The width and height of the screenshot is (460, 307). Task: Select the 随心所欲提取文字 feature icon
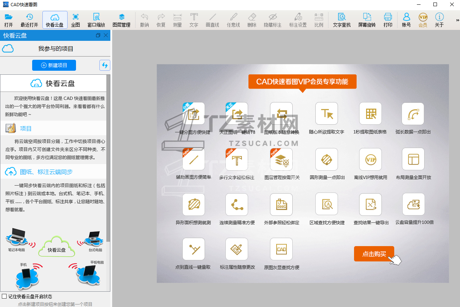[327, 113]
